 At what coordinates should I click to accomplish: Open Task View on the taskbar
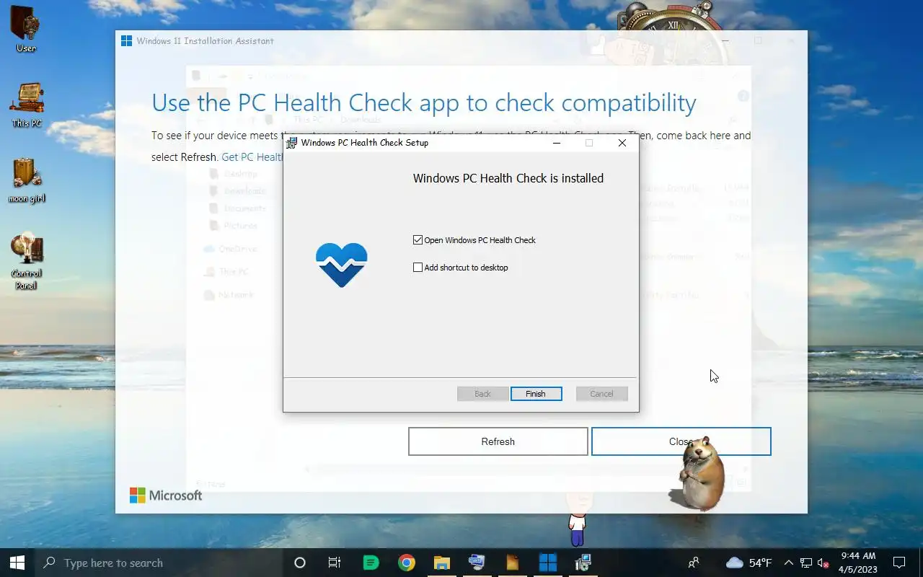click(335, 563)
